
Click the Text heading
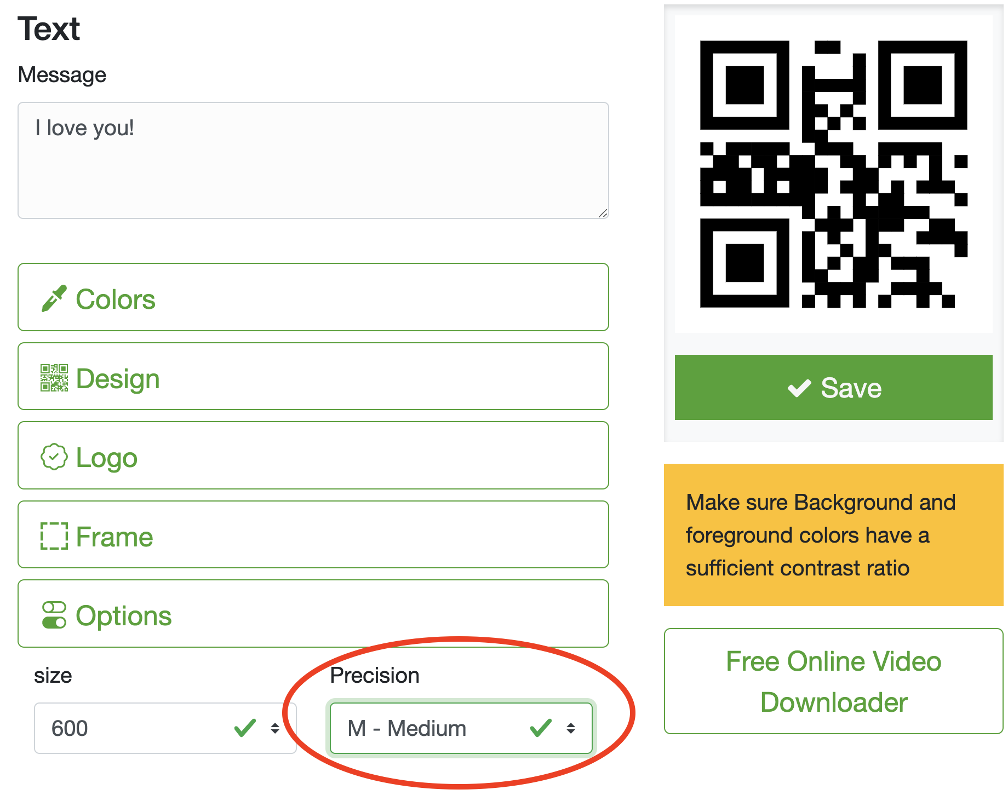point(49,28)
